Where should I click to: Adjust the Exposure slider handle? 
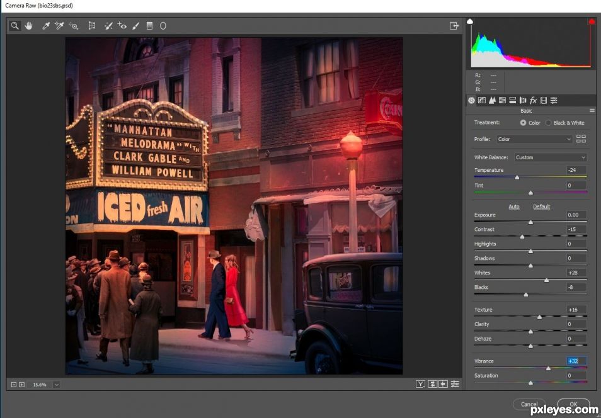530,223
